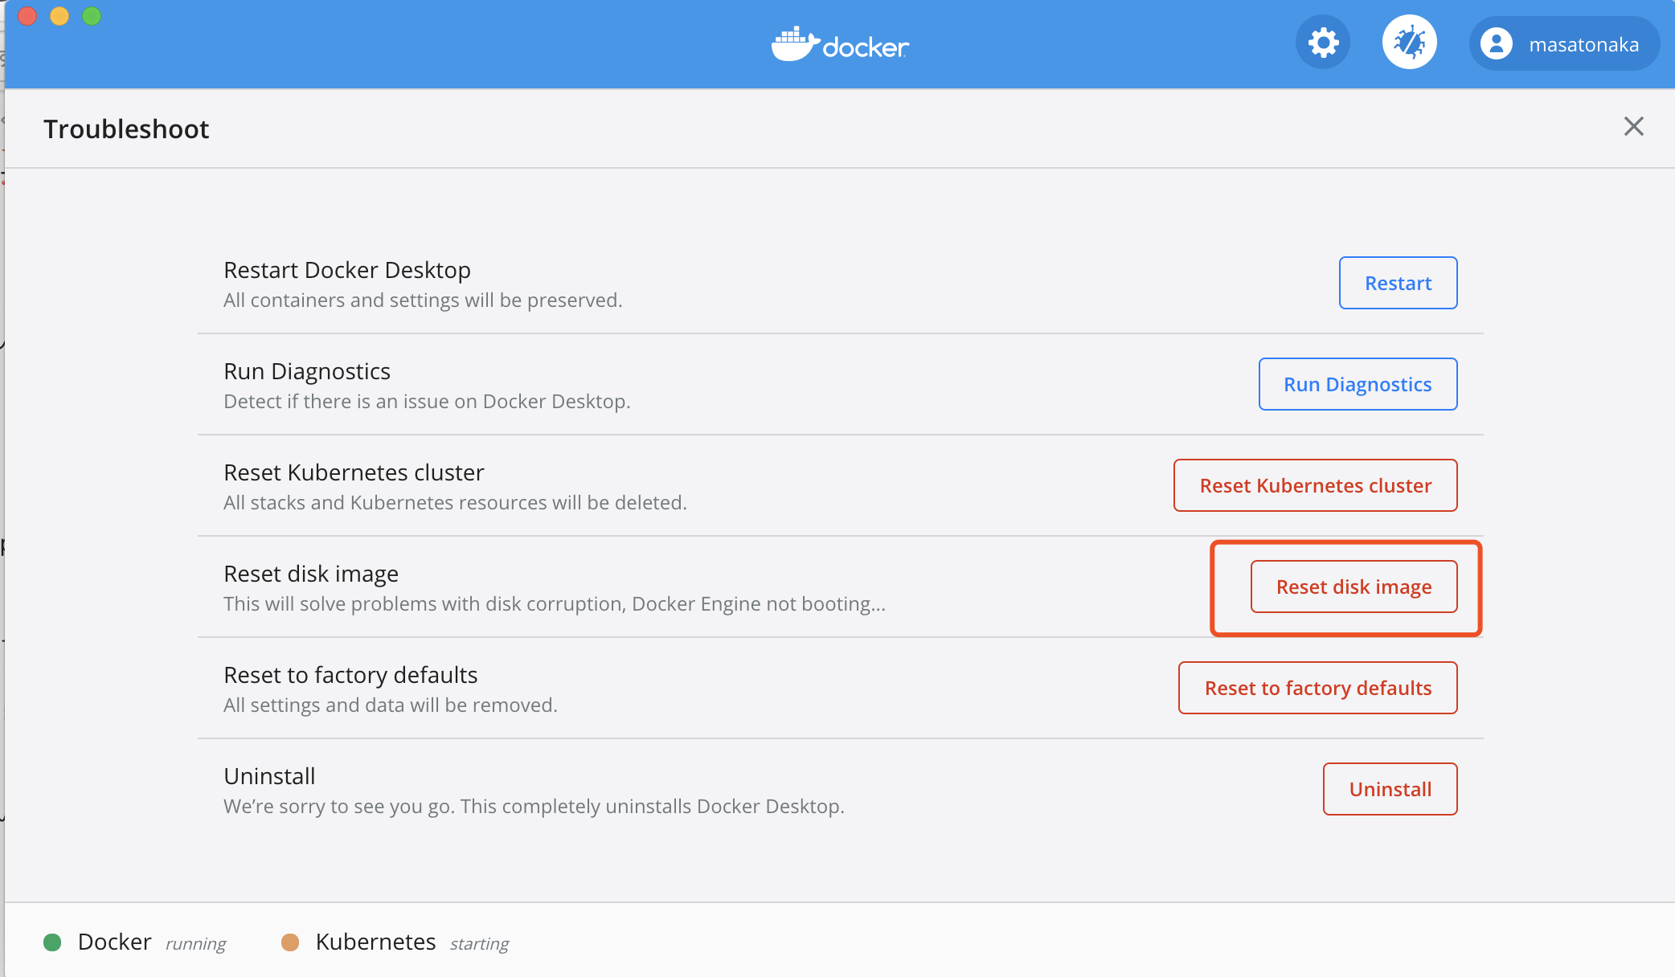Screen dimensions: 1675x977
Task: Click the Kubernetes 'starting' status text
Action: (x=479, y=943)
